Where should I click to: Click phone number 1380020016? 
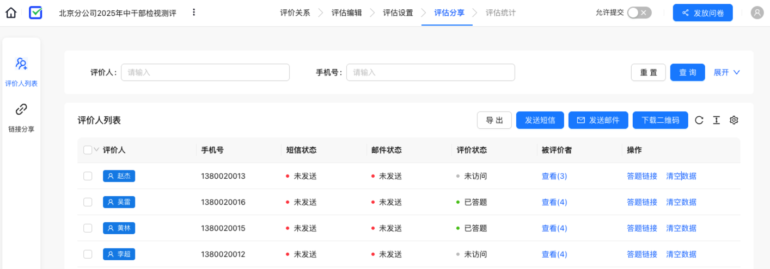pyautogui.click(x=223, y=202)
